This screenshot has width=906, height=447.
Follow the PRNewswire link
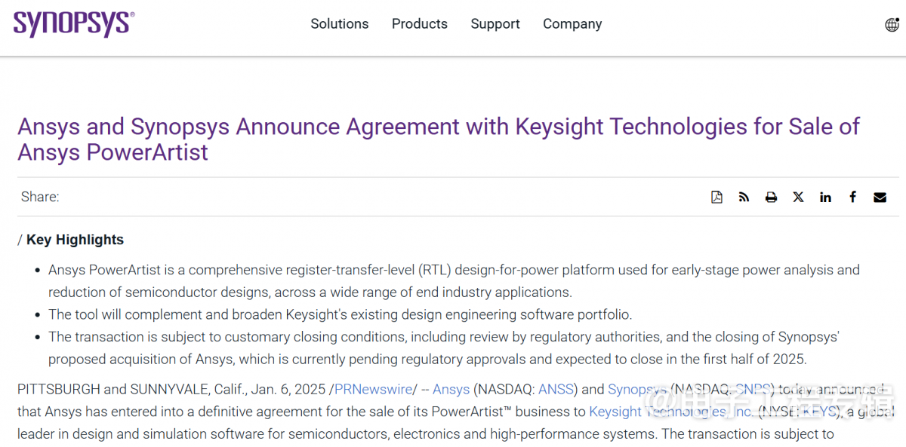(x=374, y=390)
